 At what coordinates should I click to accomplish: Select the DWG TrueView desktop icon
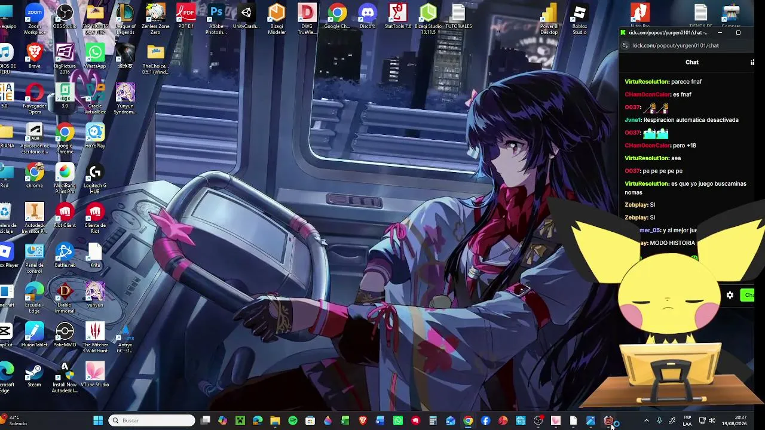tap(307, 19)
